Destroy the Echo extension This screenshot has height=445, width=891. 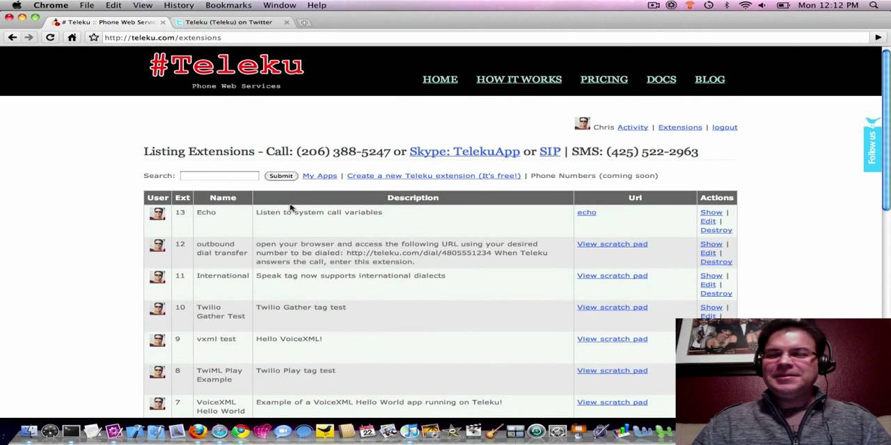coord(716,230)
